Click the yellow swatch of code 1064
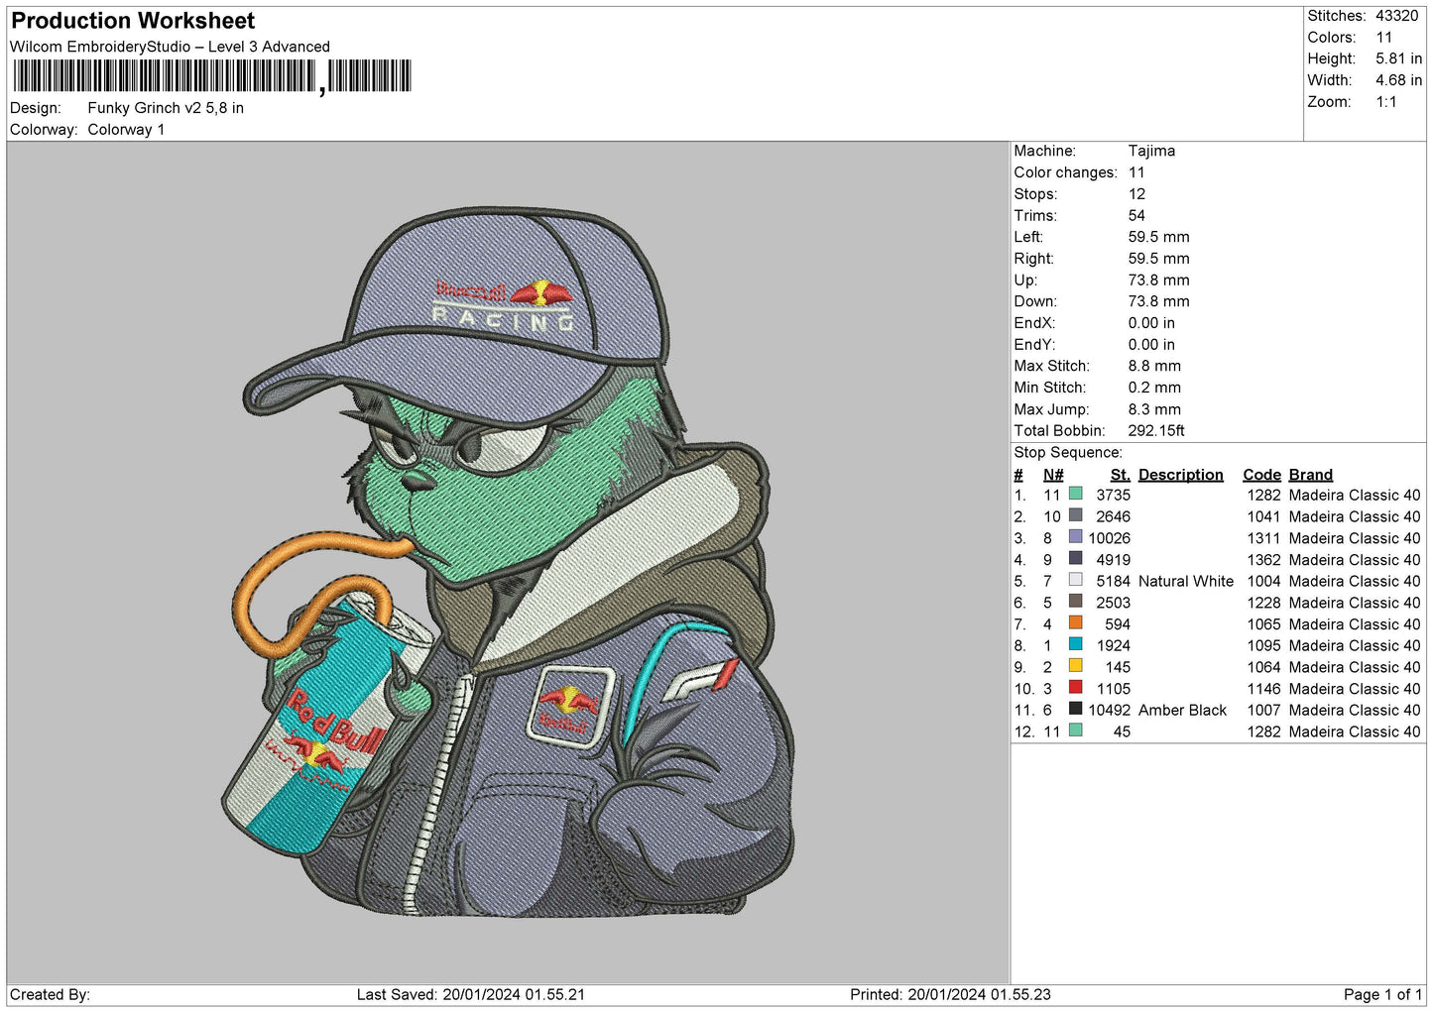1433x1012 pixels. (x=1075, y=666)
